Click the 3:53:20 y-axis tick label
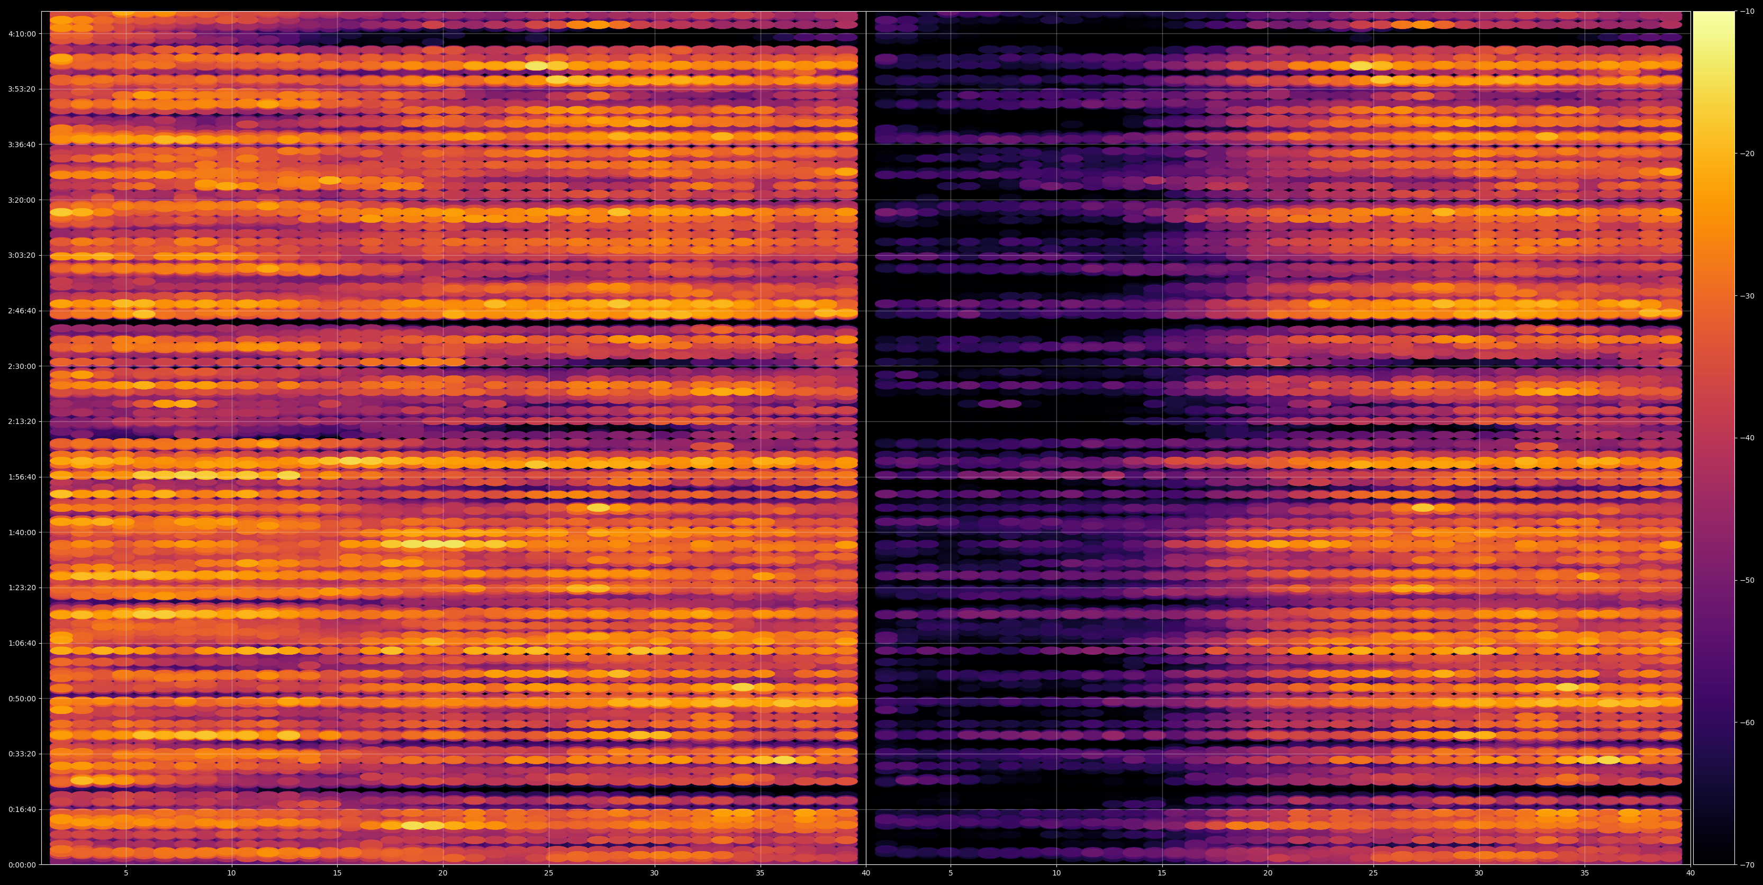The image size is (1763, 885). point(22,89)
